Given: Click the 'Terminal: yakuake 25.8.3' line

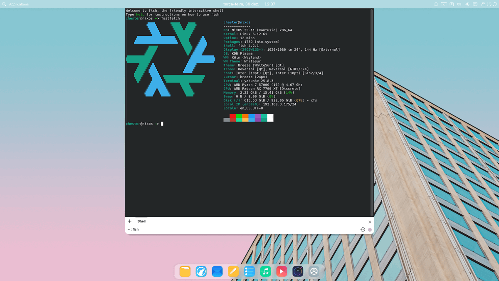Looking at the screenshot, I should point(248,81).
